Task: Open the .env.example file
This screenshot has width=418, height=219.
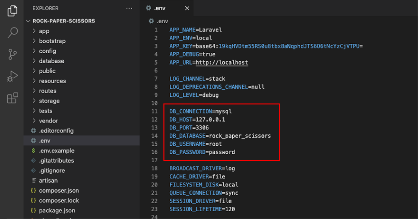Action: pos(82,151)
